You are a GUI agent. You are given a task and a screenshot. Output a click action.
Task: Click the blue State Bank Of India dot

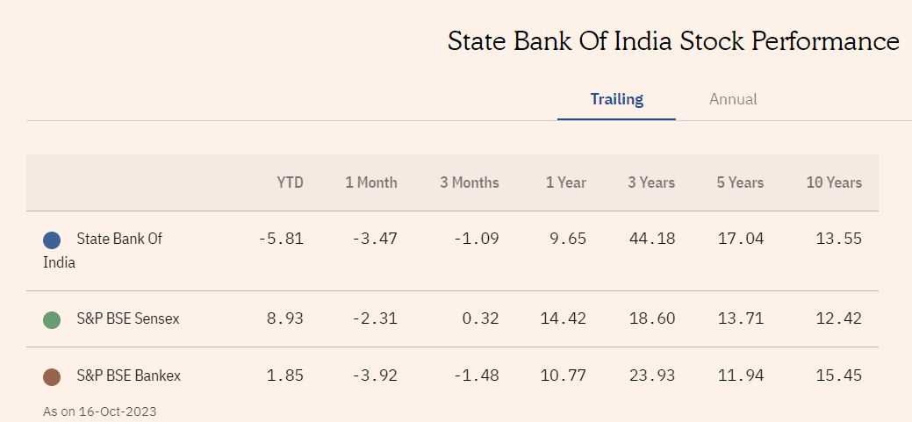[52, 240]
